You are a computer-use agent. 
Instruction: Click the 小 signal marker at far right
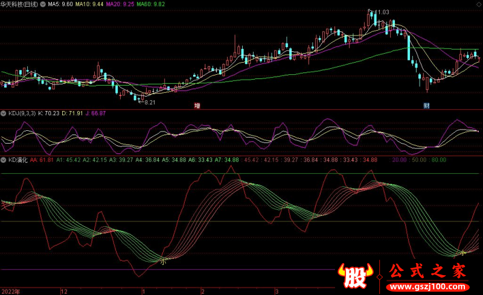coord(463,252)
